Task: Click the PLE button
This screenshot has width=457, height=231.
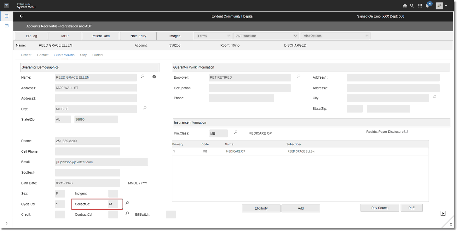Action: 412,208
